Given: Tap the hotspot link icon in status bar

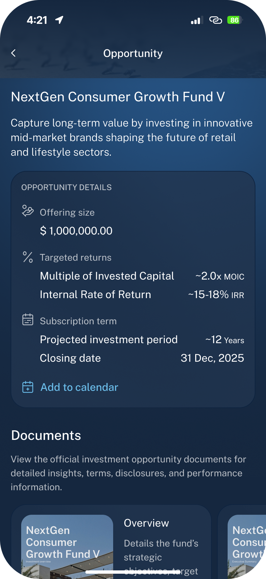Looking at the screenshot, I should 215,20.
